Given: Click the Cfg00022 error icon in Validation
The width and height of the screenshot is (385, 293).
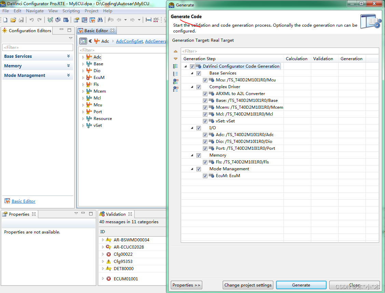Looking at the screenshot, I should click(x=109, y=254).
